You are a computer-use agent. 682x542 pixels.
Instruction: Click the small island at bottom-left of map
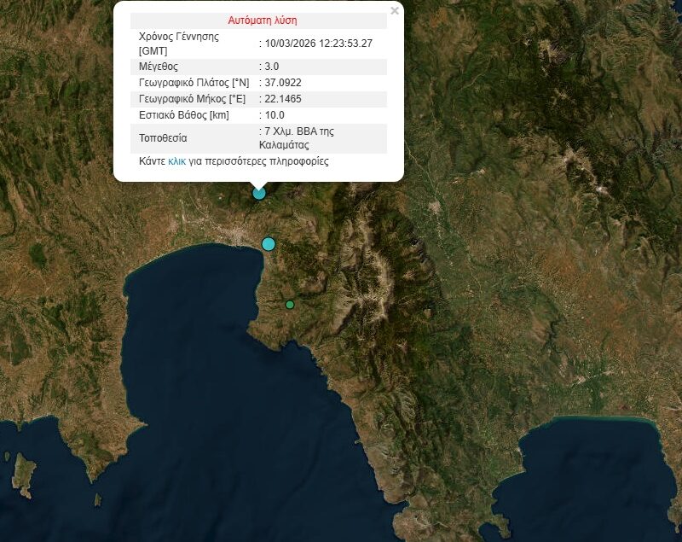click(23, 474)
